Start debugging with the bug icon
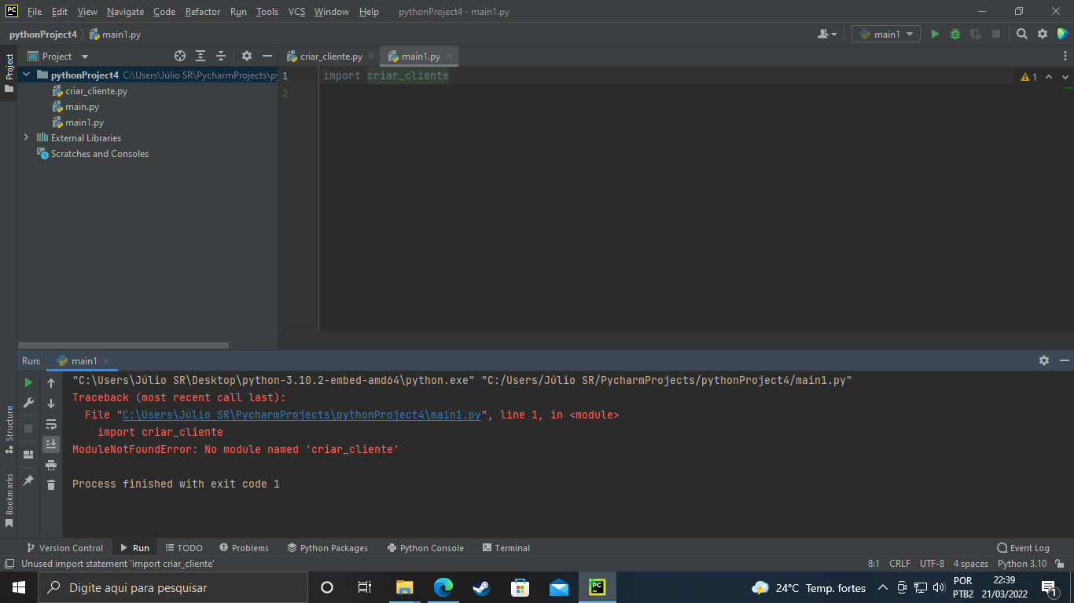 955,34
